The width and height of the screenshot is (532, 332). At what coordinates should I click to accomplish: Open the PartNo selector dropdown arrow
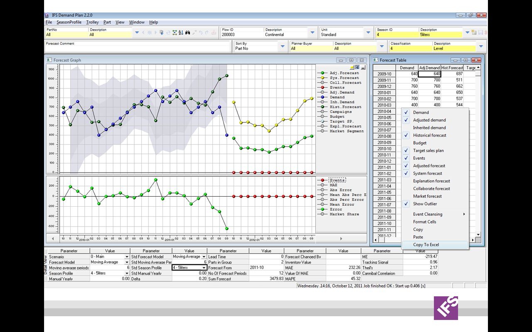[x=137, y=32]
